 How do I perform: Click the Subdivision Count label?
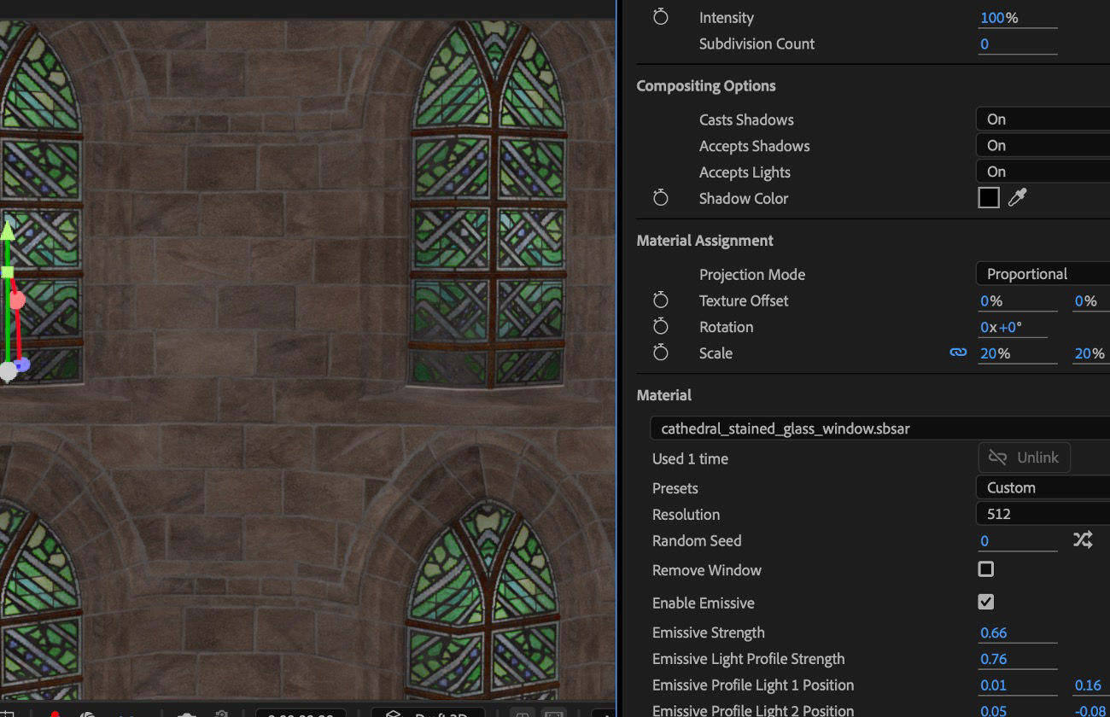tap(757, 44)
